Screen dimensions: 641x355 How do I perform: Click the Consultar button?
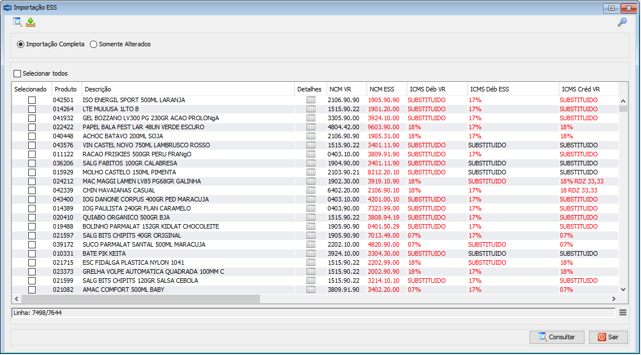point(557,337)
